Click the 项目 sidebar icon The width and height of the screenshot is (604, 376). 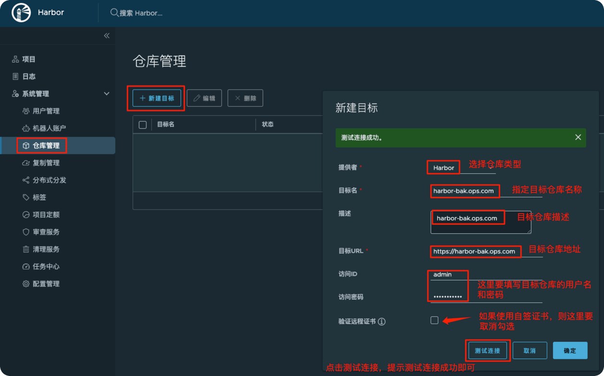[x=15, y=59]
